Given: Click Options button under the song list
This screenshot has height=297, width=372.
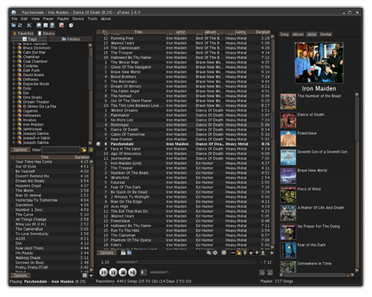Looking at the screenshot, I should [x=20, y=276].
